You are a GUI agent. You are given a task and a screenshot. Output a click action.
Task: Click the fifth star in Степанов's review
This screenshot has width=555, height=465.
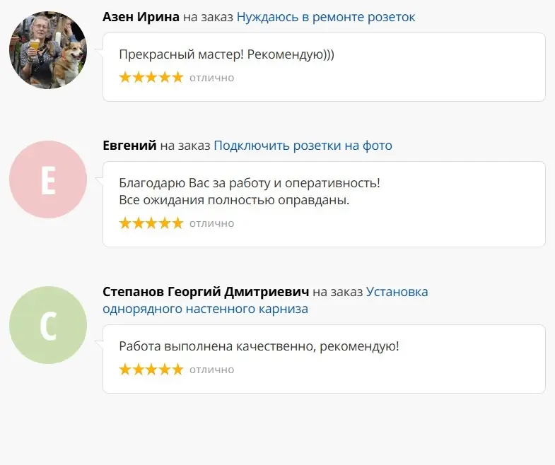(x=177, y=370)
